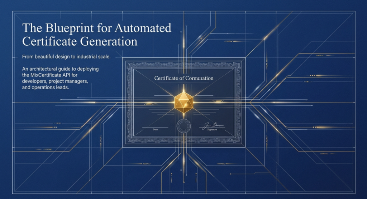367x199 pixels.
Task: Click the round seal below the gold emblem
Action: (184, 126)
